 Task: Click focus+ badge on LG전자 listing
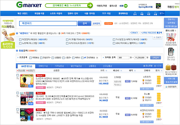click(40, 76)
